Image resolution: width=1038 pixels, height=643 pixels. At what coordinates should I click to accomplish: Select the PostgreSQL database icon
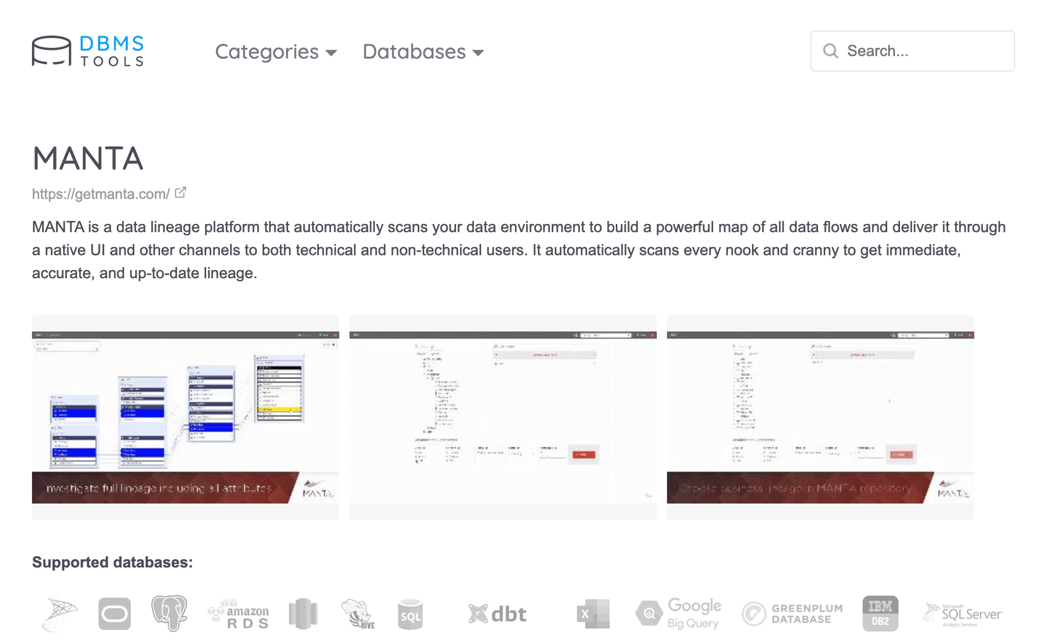coord(170,613)
